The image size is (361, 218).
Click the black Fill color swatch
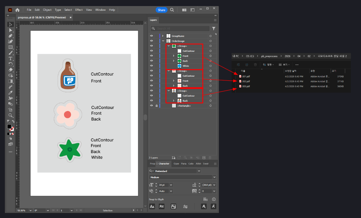point(9,126)
